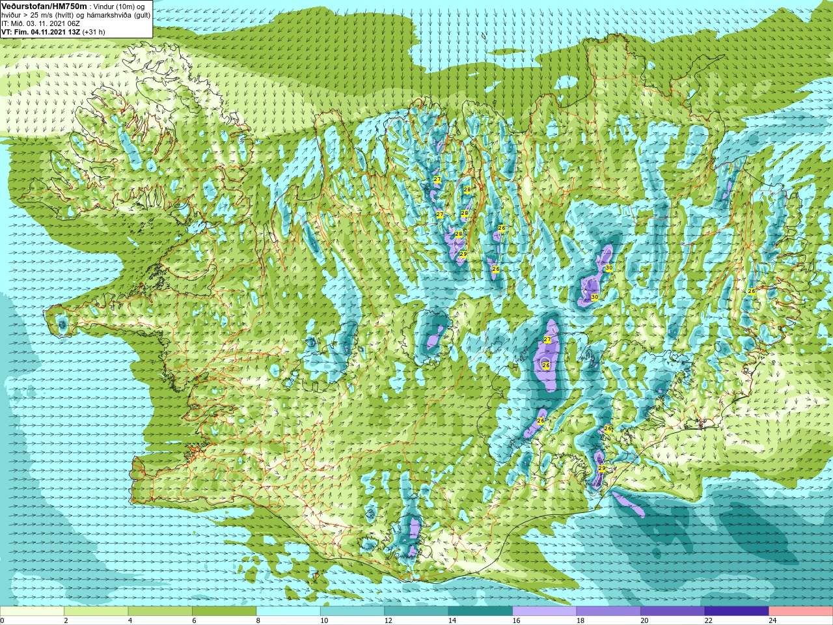This screenshot has width=833, height=625.
Task: Select the 8–10 m/s pale cyan legend swatch
Action: pos(288,611)
